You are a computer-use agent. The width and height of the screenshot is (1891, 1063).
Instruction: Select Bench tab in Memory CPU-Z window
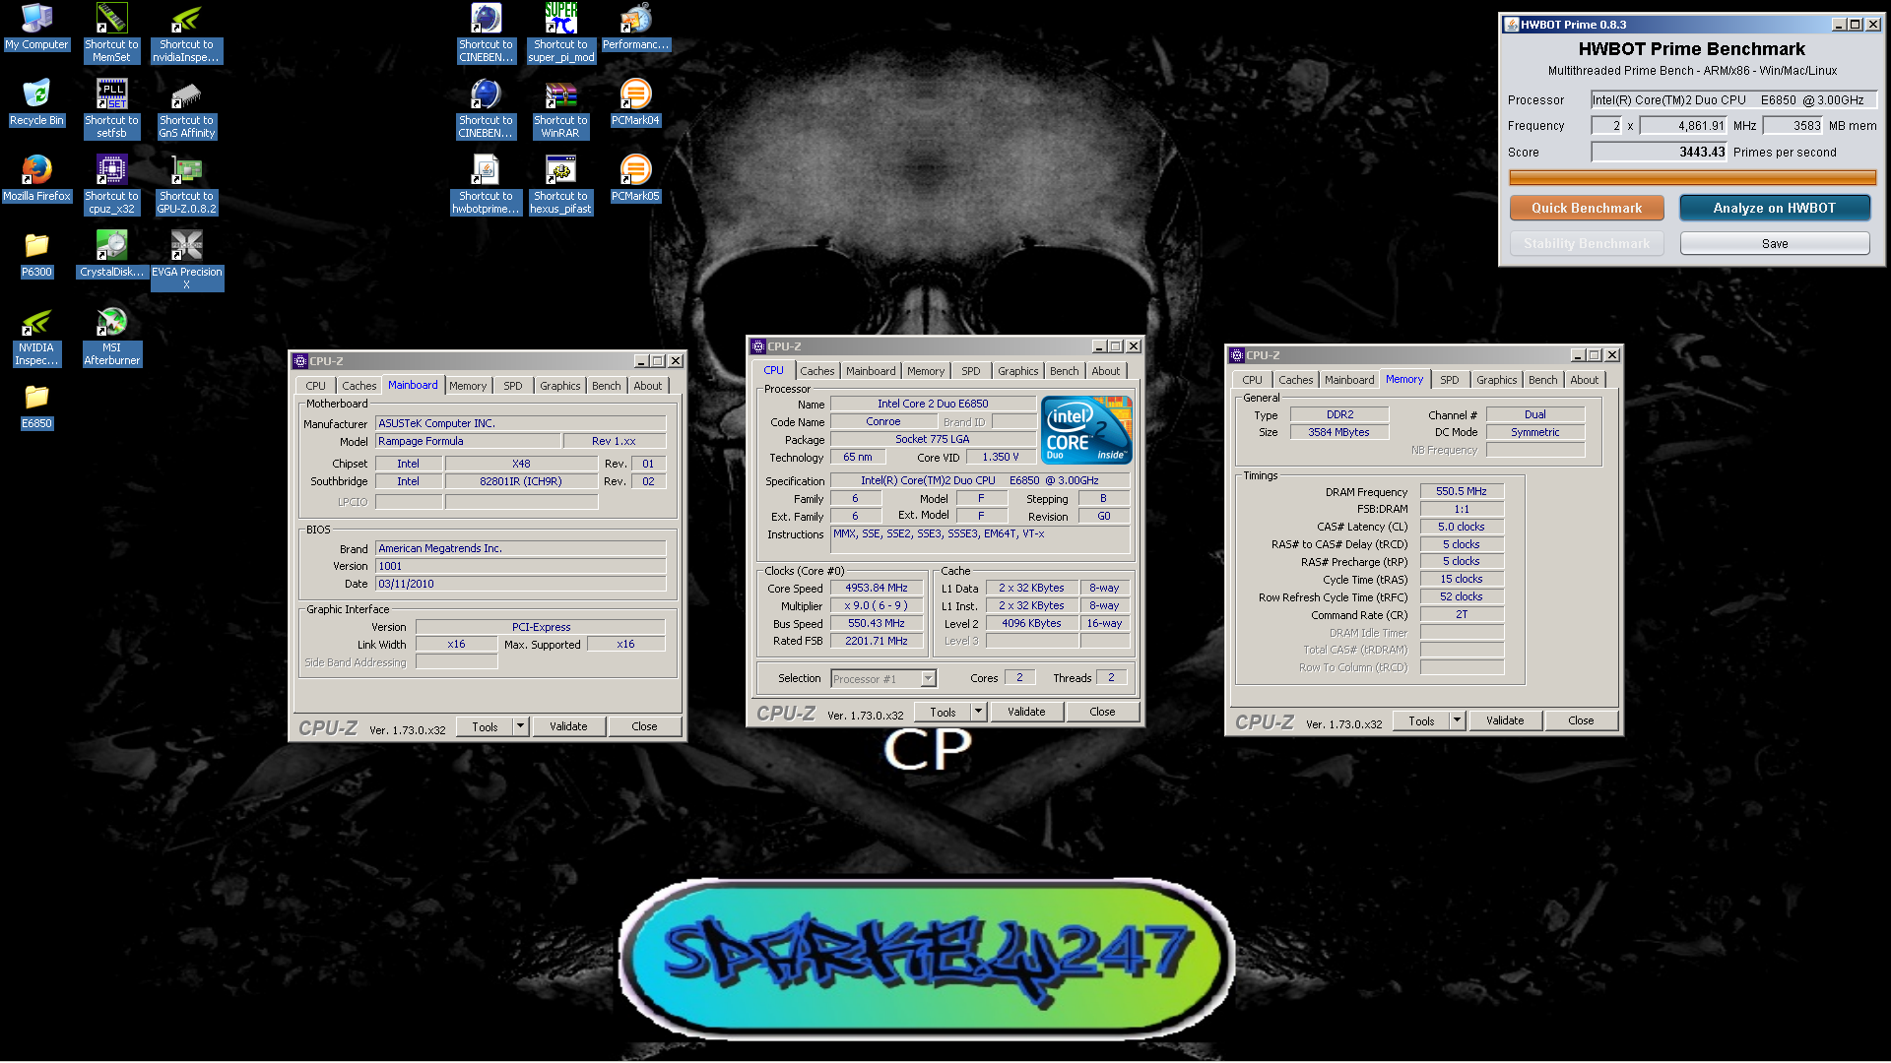(1542, 380)
